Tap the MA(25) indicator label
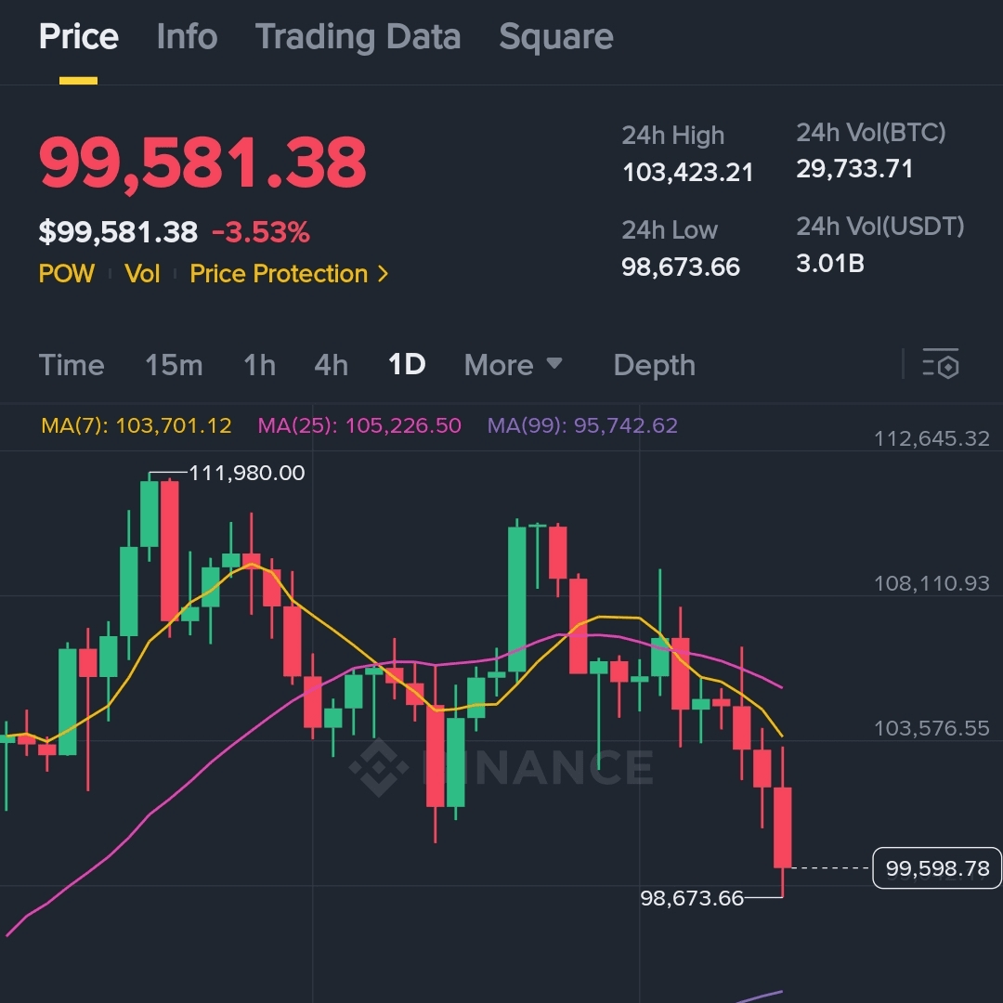Image resolution: width=1003 pixels, height=1003 pixels. pos(359,425)
